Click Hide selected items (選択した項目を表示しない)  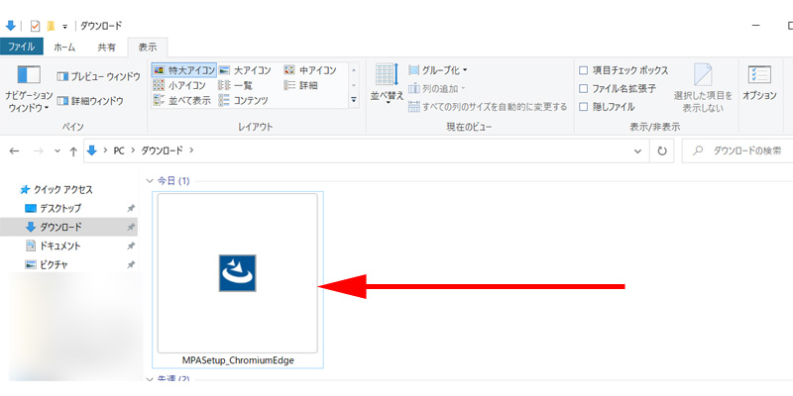coord(703,88)
